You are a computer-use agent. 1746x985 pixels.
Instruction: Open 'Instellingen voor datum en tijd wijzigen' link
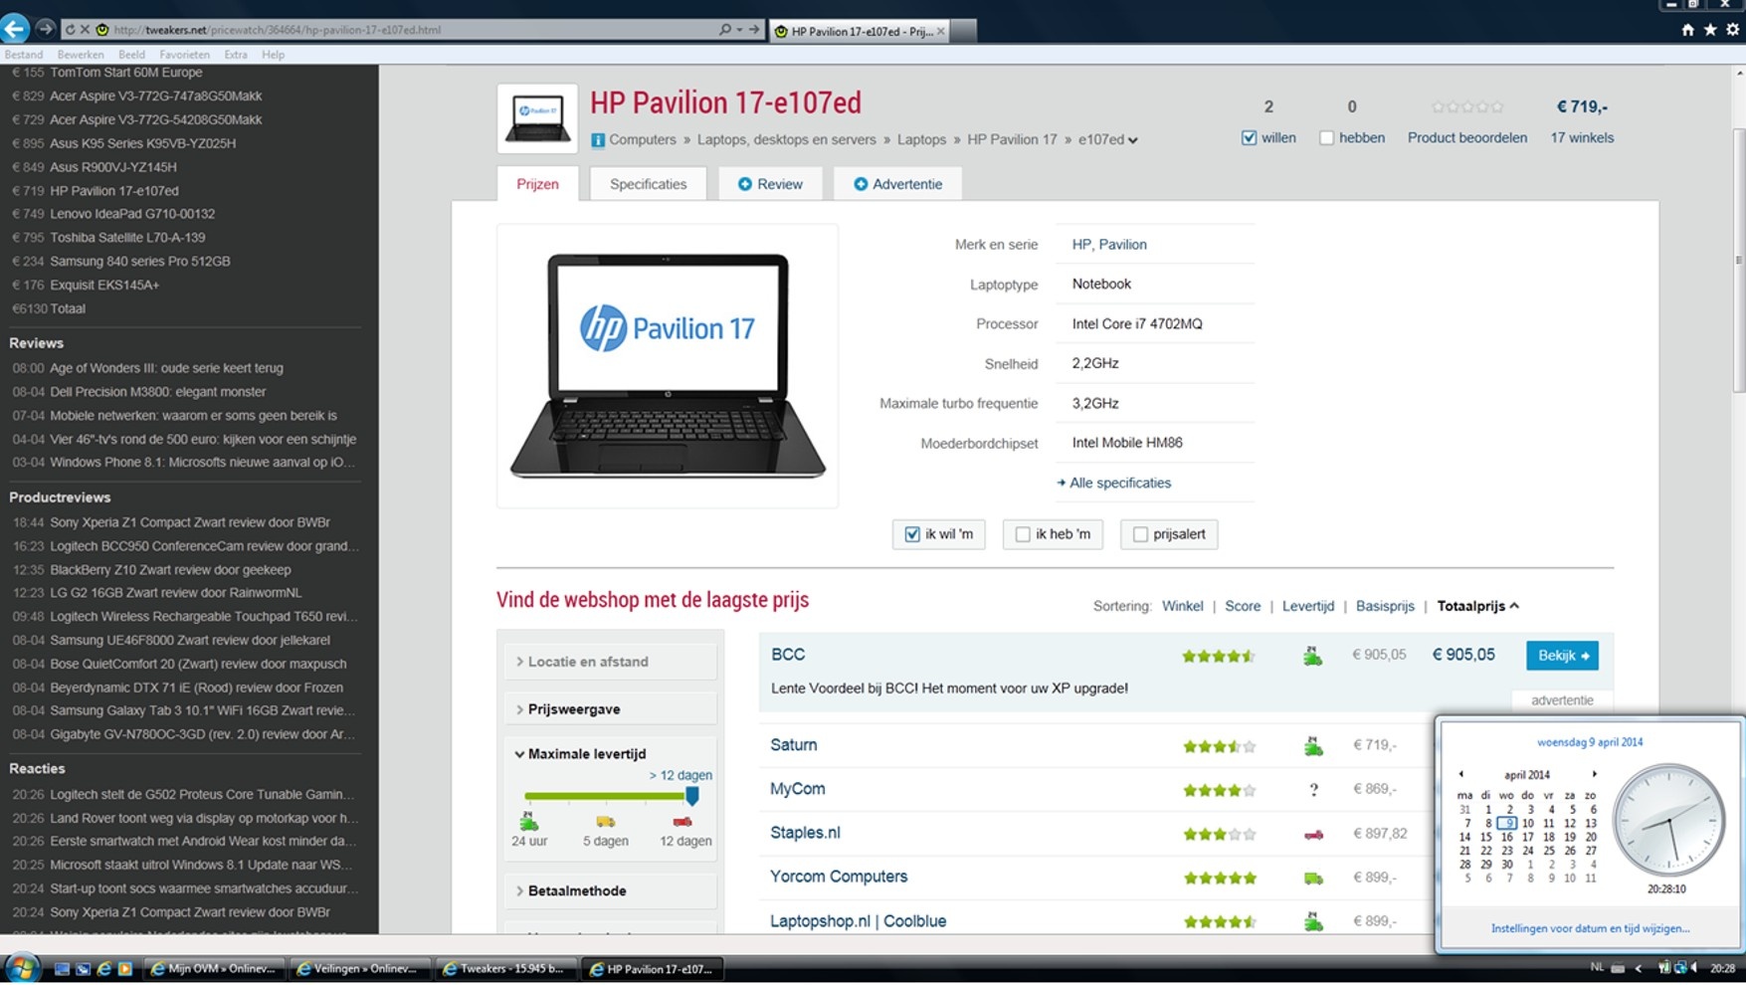(1590, 928)
